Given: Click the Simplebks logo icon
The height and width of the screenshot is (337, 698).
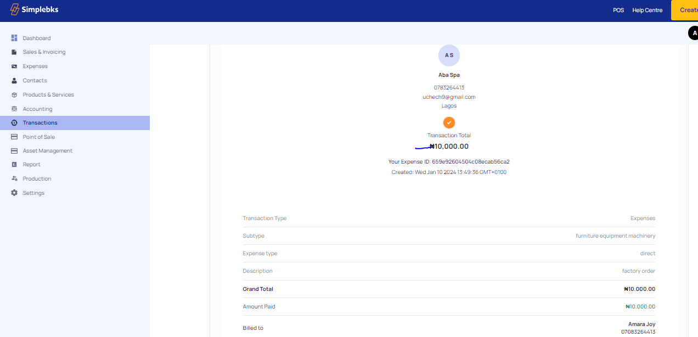Looking at the screenshot, I should [x=15, y=10].
